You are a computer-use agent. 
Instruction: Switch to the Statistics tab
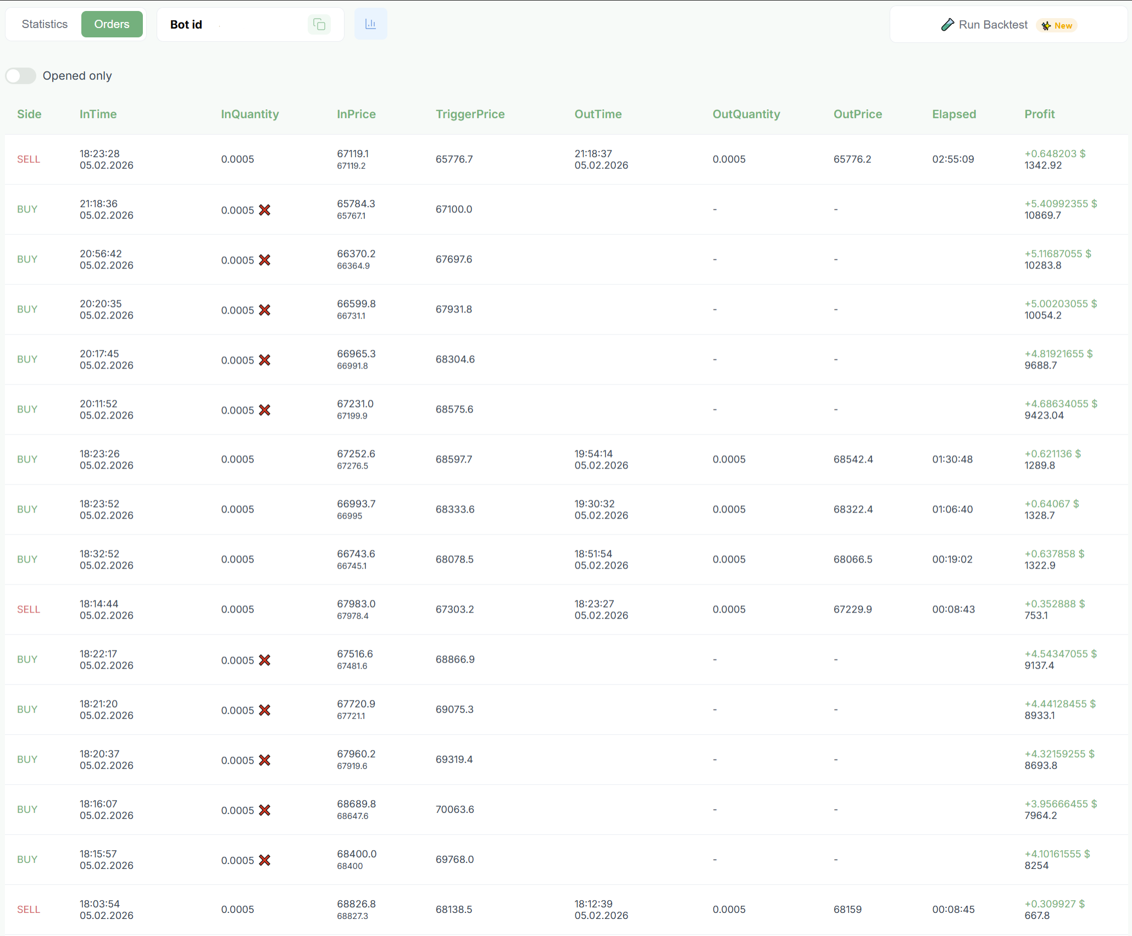pyautogui.click(x=45, y=24)
